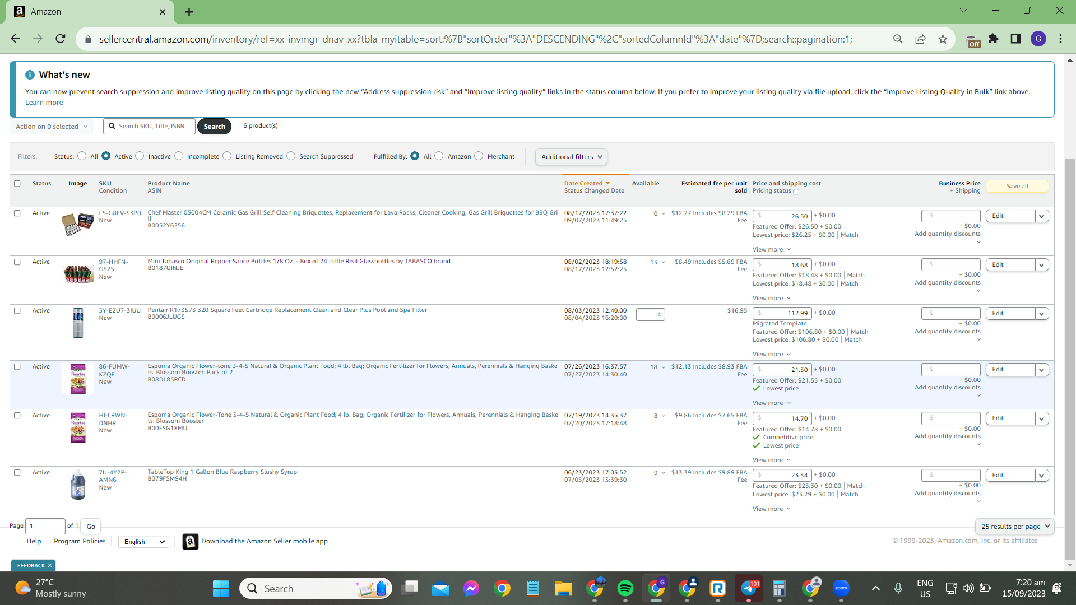1076x605 pixels.
Task: Open Spotify from the taskbar
Action: click(x=625, y=588)
